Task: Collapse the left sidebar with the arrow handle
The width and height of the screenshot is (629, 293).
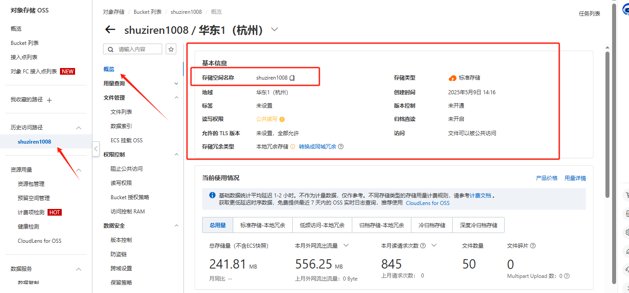Action: [x=96, y=149]
